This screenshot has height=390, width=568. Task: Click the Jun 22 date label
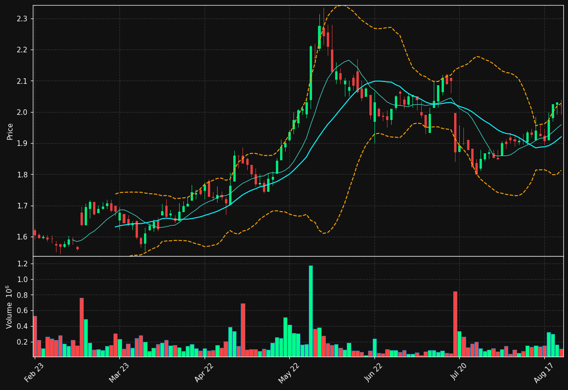(x=374, y=372)
